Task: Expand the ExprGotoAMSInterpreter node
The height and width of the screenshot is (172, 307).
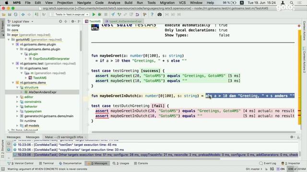Action: (x=26, y=59)
